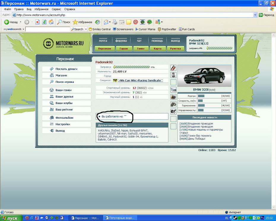Click the Stop loading toolbar icon
The image size is (276, 221).
click(x=37, y=22)
